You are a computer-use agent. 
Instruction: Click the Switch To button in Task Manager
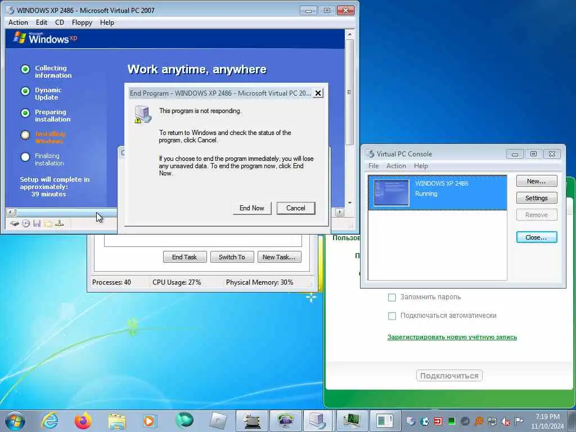point(232,257)
